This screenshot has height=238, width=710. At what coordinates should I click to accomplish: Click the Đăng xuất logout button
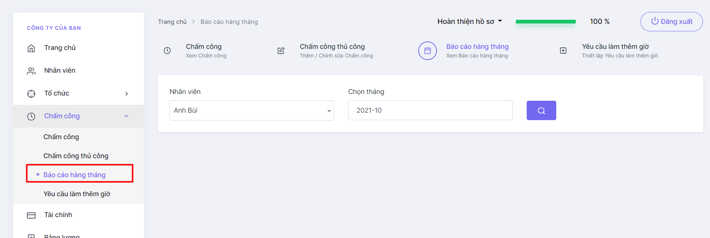point(671,22)
